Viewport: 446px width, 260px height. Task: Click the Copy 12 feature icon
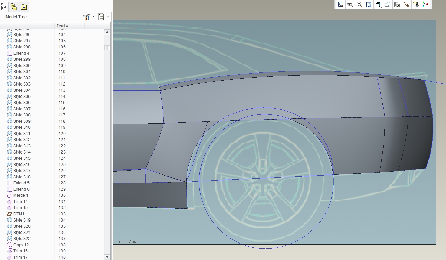click(10, 245)
